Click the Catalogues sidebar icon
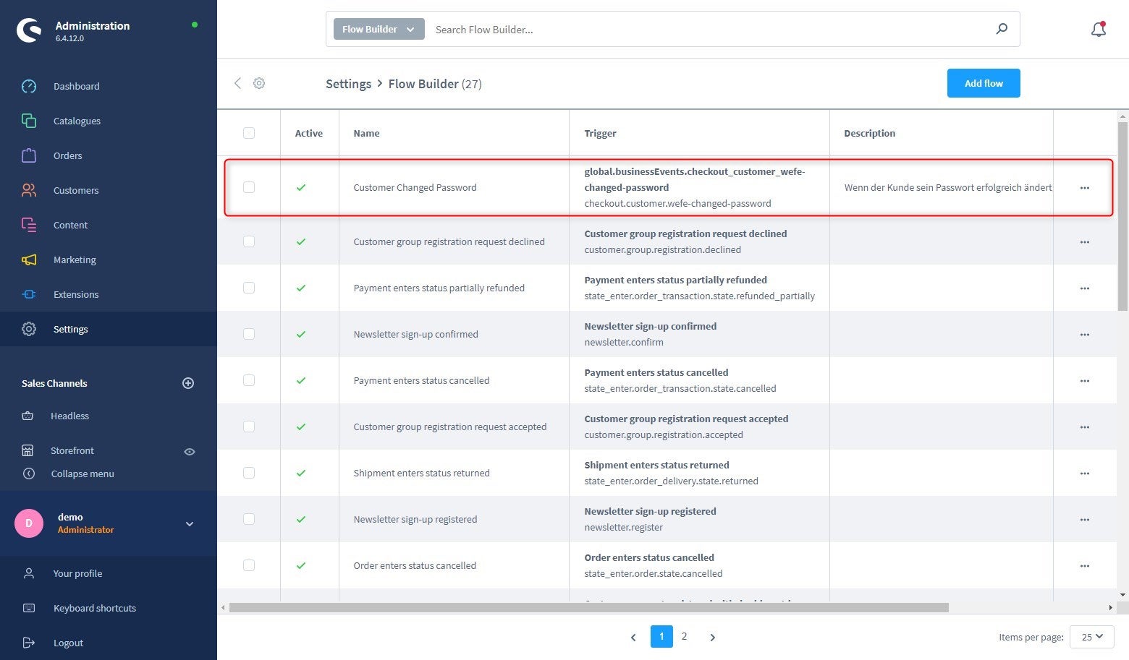The height and width of the screenshot is (660, 1129). point(29,121)
